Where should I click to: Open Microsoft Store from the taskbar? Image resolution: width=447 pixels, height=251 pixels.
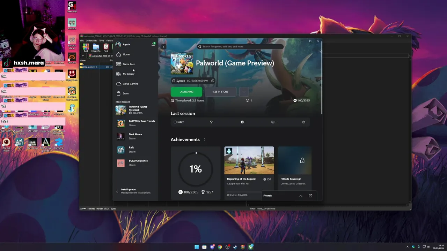click(x=204, y=247)
